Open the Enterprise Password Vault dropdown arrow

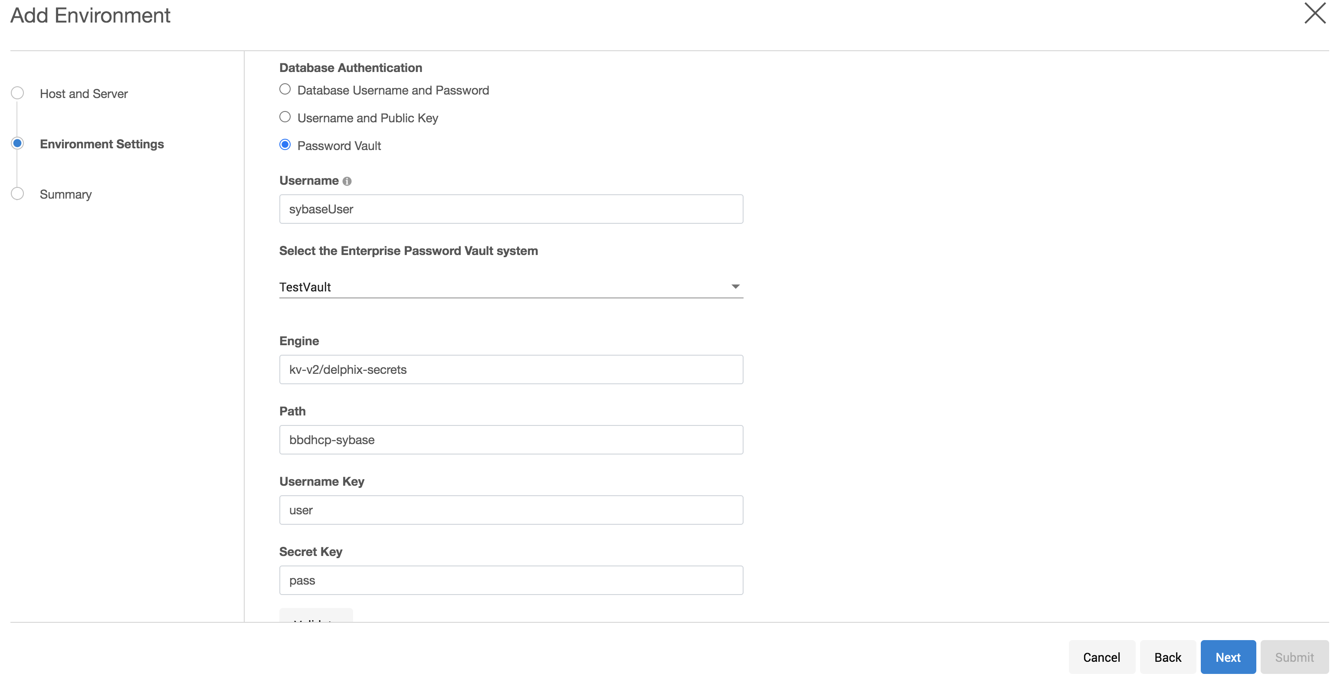pyautogui.click(x=735, y=286)
